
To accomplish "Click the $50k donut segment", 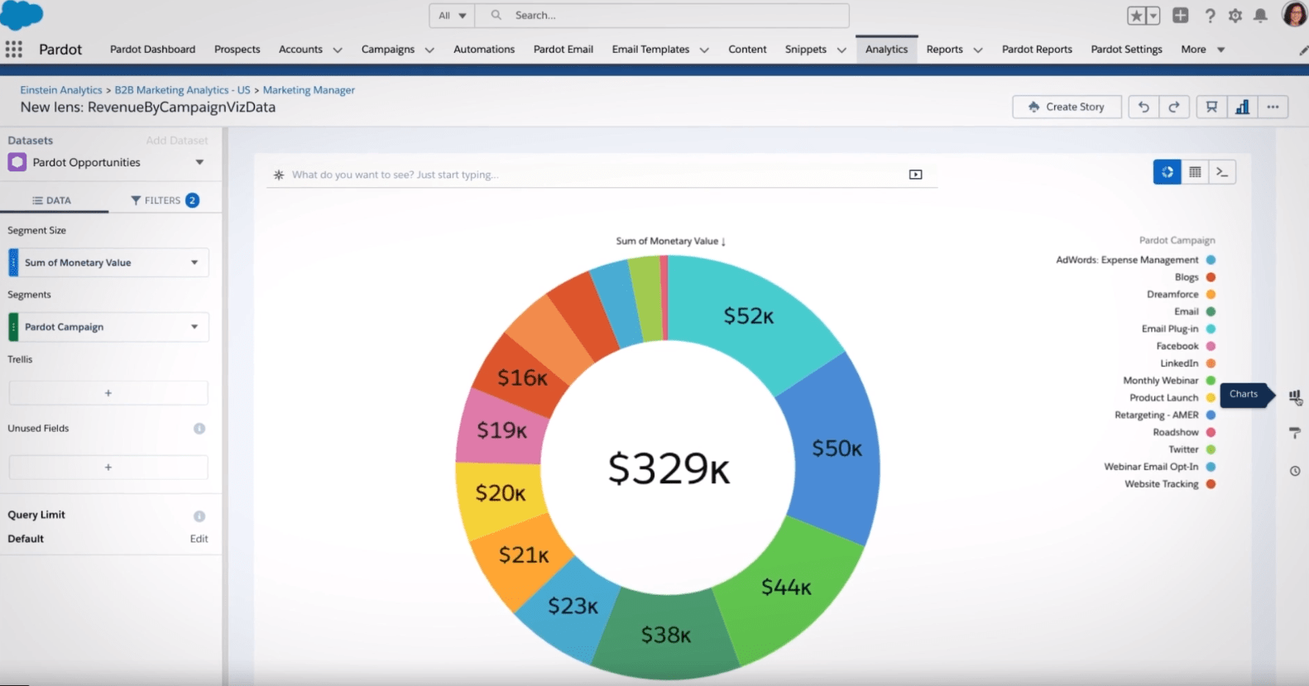I will (837, 449).
